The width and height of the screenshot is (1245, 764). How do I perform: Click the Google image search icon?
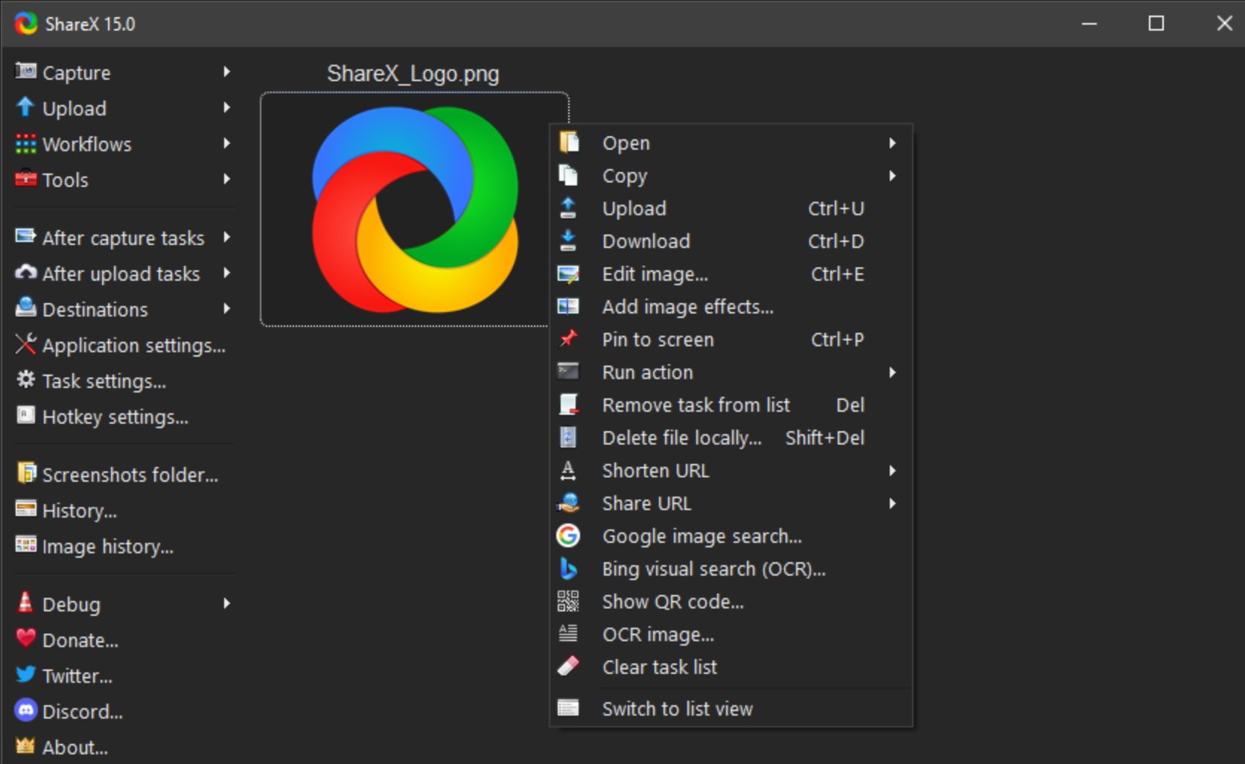coord(568,536)
